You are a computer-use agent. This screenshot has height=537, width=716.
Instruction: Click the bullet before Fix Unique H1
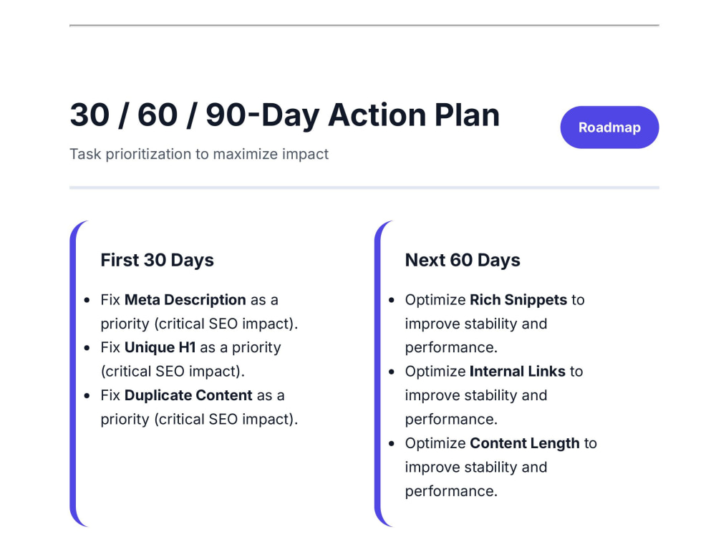point(87,347)
